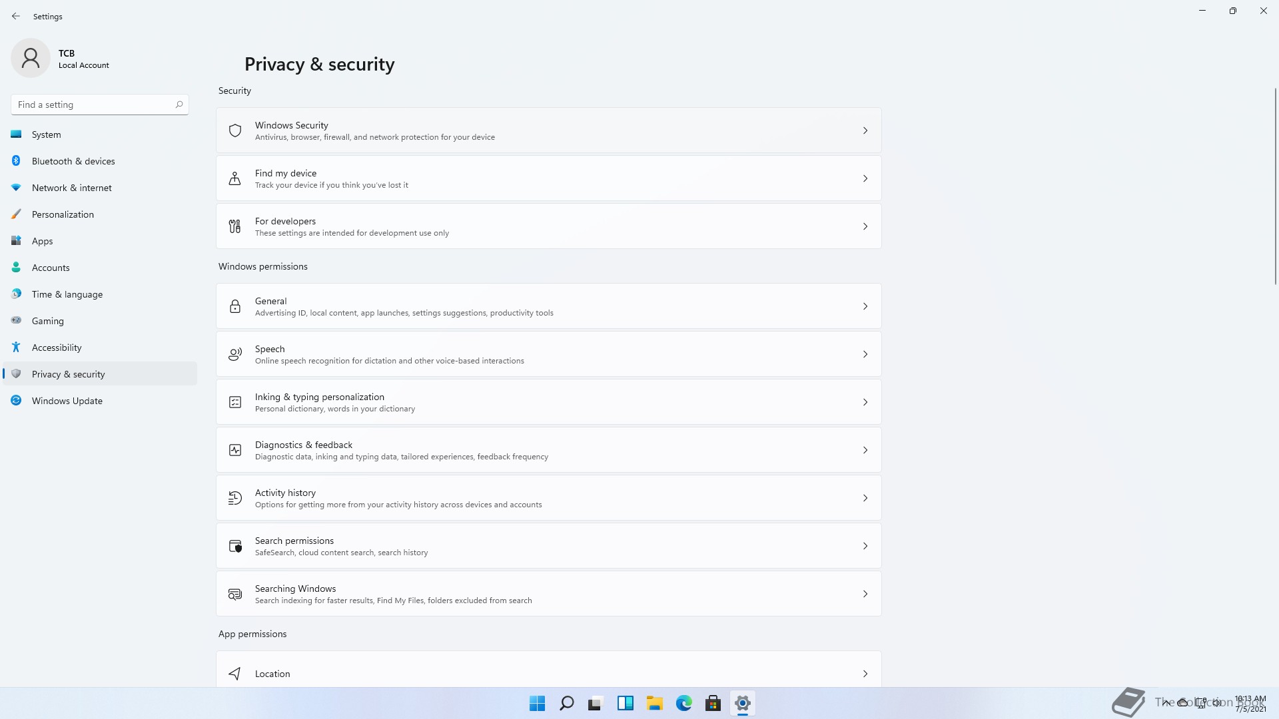
Task: Click the "Local Account" text
Action: 83,65
